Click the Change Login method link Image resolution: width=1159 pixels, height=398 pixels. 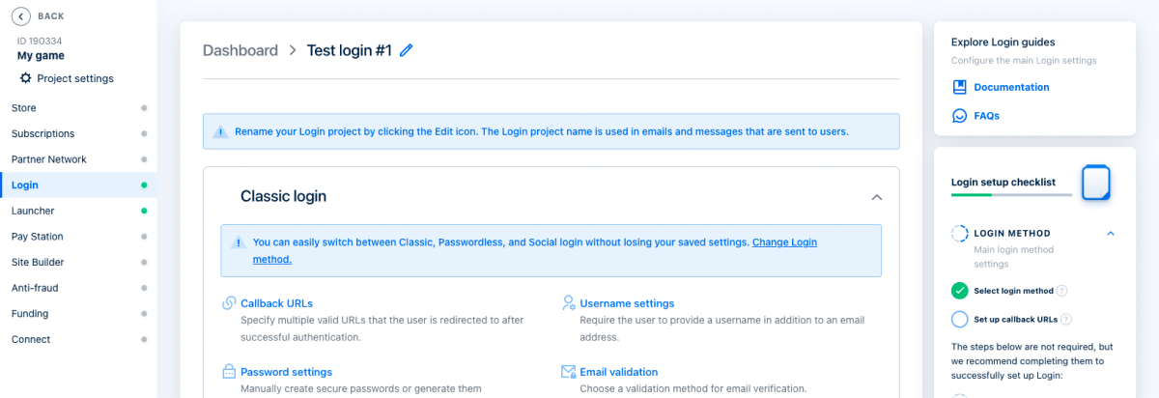pos(783,242)
